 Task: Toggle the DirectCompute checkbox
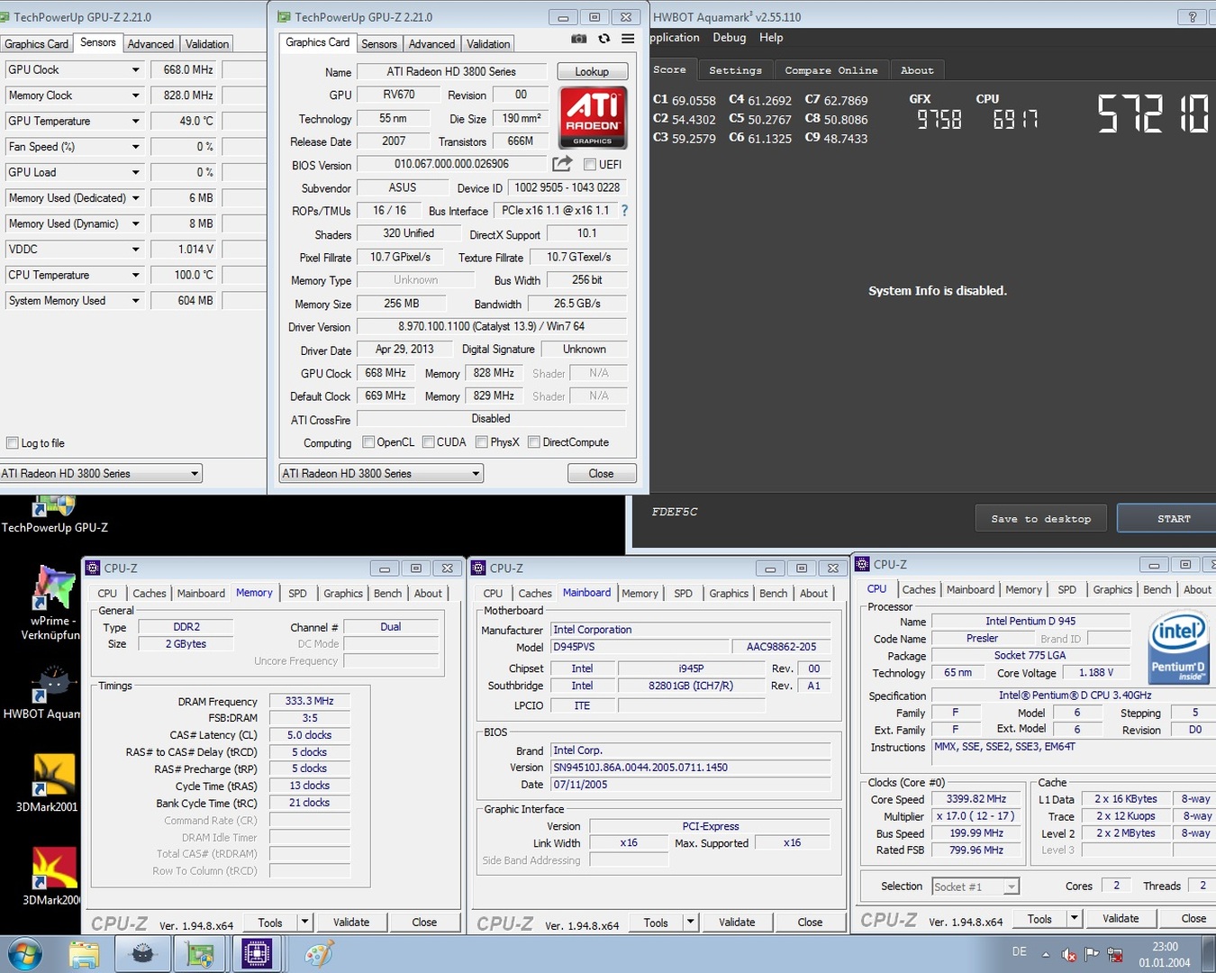coord(534,441)
